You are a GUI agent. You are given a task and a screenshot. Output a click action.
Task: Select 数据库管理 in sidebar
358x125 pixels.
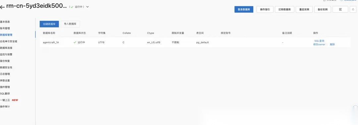tap(6, 35)
